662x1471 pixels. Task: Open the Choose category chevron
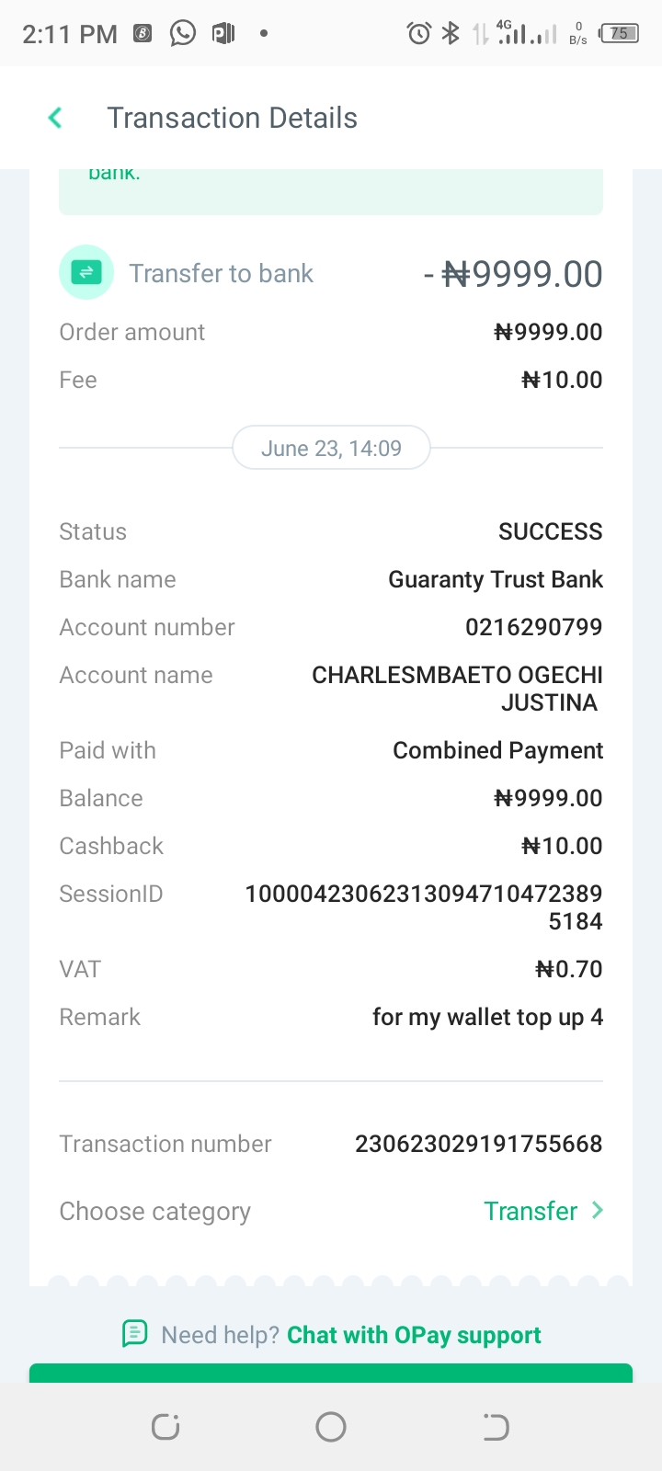[598, 1210]
